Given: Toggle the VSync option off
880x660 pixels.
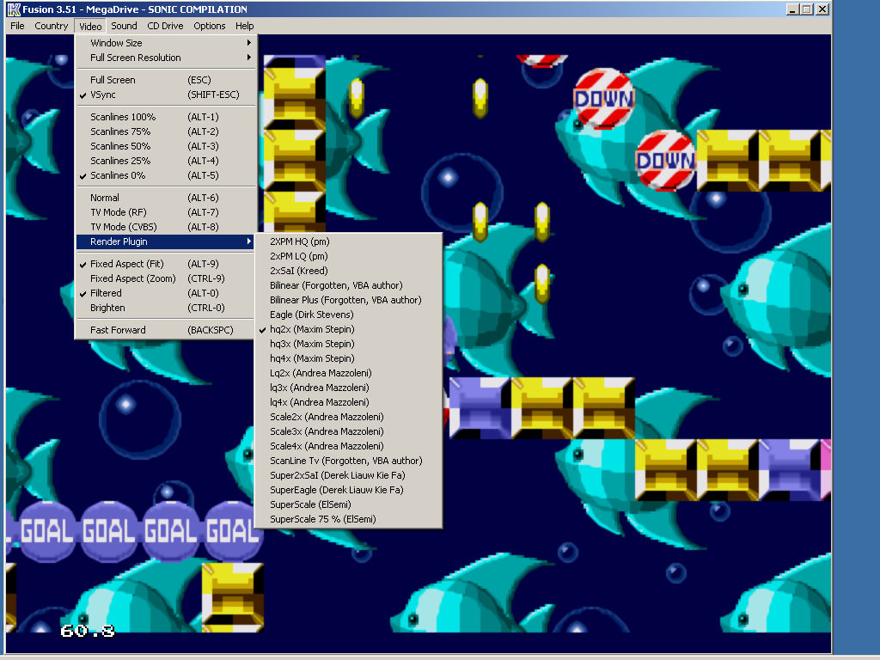Looking at the screenshot, I should pyautogui.click(x=166, y=95).
